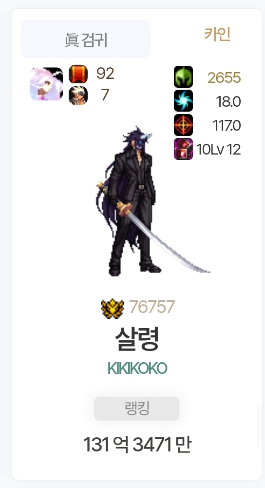This screenshot has width=265, height=488.
Task: Click the 랭킹 button
Action: [137, 409]
